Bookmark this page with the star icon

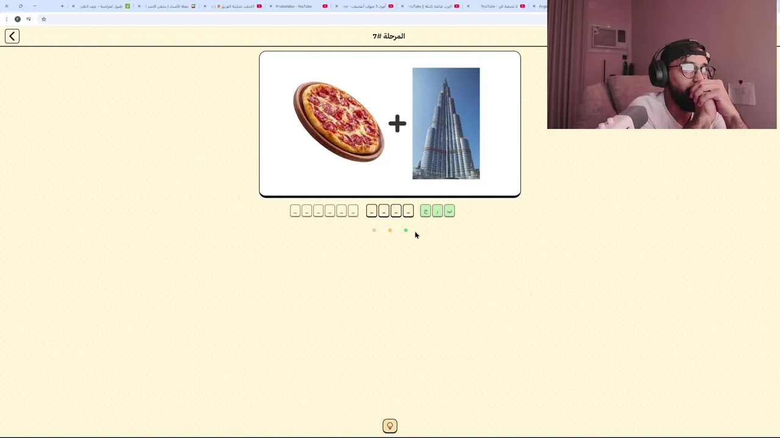click(x=44, y=19)
